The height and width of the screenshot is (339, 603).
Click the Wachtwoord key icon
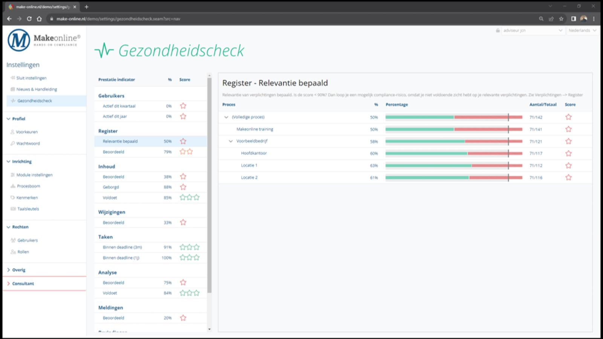12,144
